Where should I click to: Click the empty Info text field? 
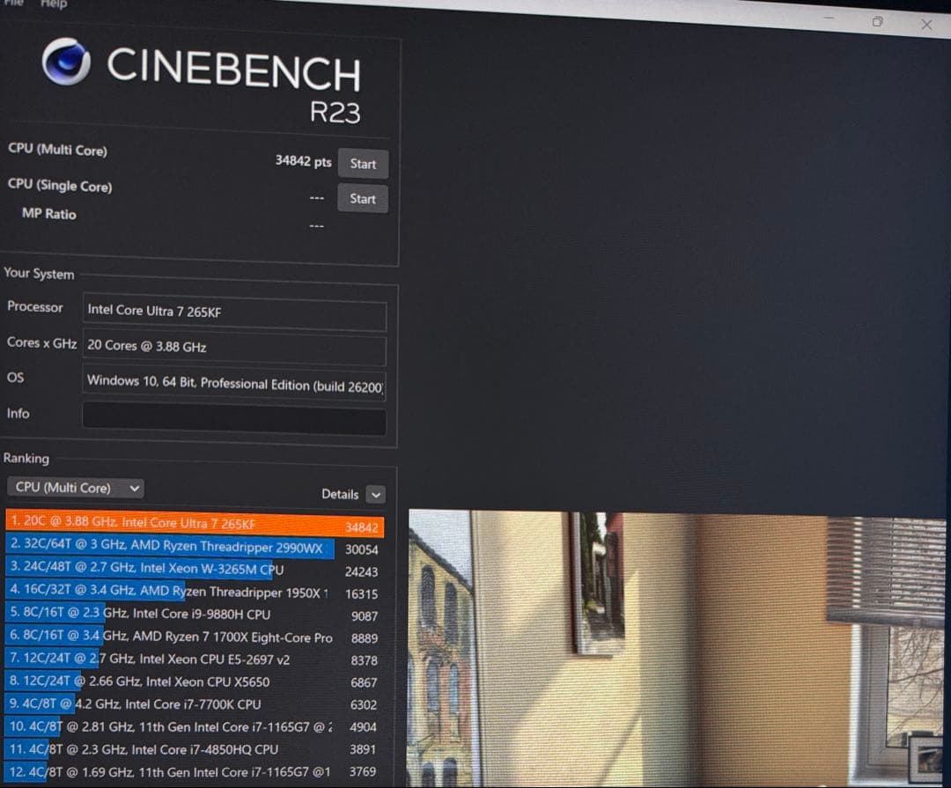point(234,417)
